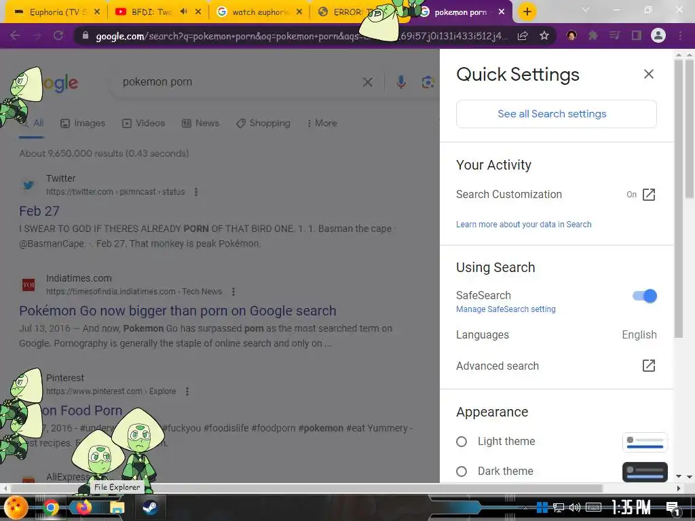
Task: Open the tab search chevron
Action: pos(586,9)
